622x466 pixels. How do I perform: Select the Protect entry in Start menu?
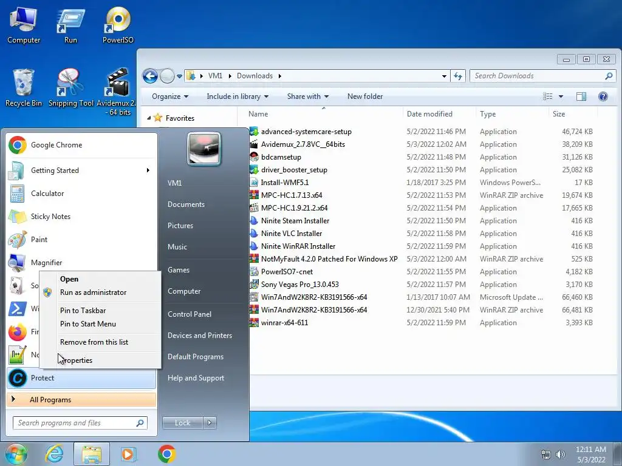coord(81,378)
